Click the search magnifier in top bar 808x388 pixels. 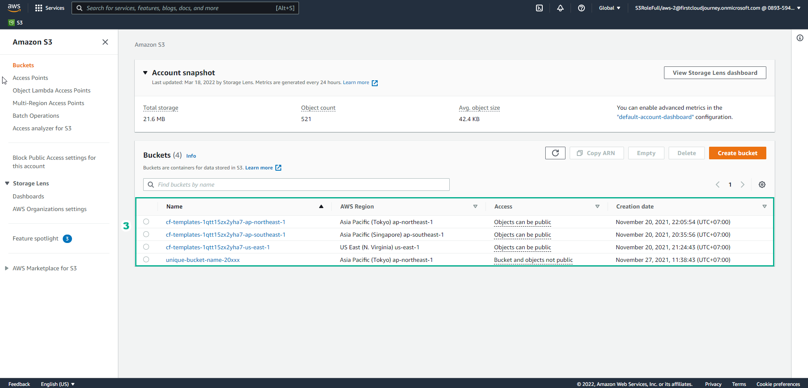click(79, 8)
